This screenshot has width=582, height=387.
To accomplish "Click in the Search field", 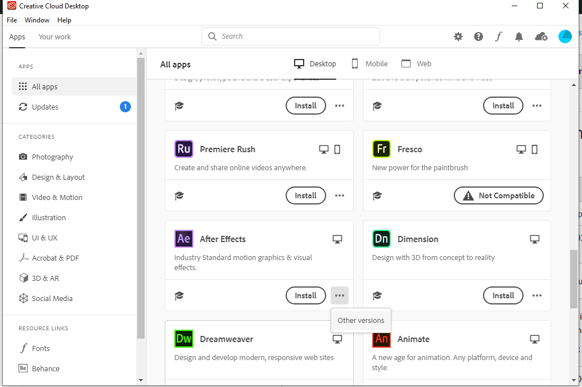I will [291, 37].
